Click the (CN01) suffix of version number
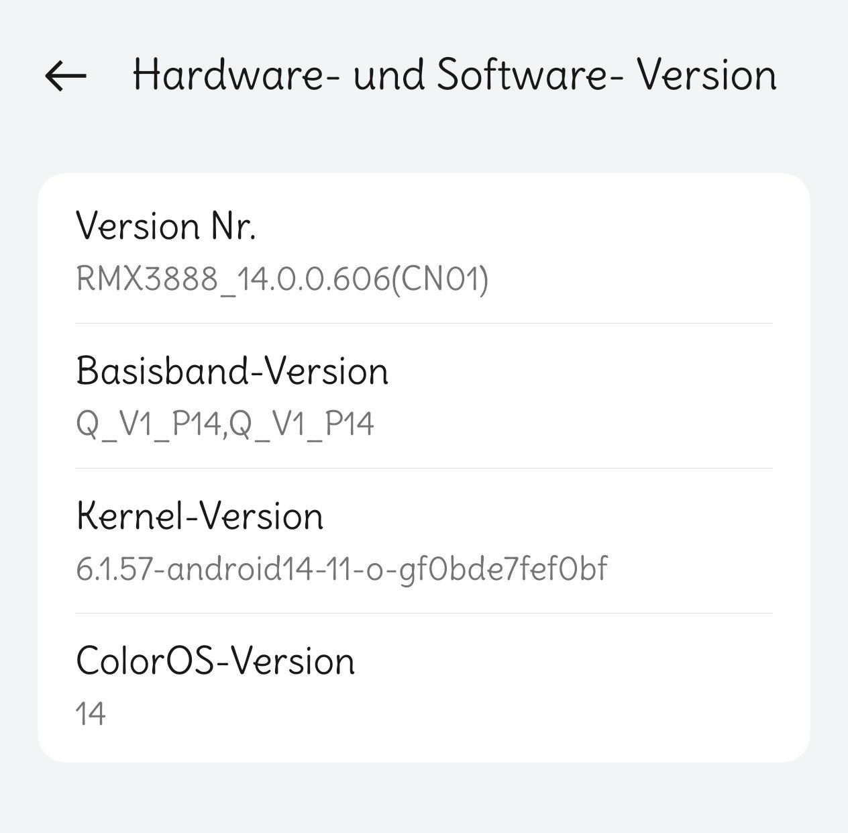 point(439,279)
